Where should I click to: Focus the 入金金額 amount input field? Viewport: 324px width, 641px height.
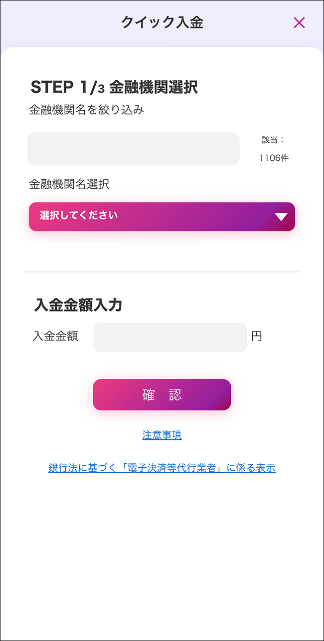tap(170, 337)
